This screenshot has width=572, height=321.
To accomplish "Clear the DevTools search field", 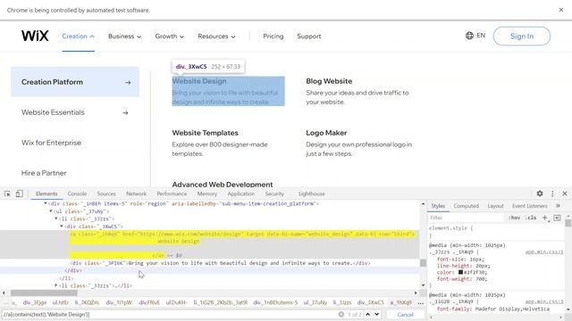I will click(x=341, y=314).
